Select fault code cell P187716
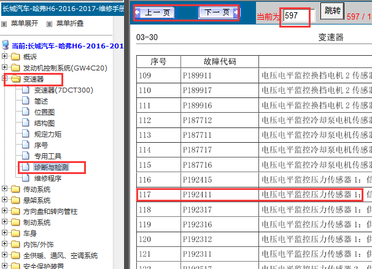 (x=219, y=165)
